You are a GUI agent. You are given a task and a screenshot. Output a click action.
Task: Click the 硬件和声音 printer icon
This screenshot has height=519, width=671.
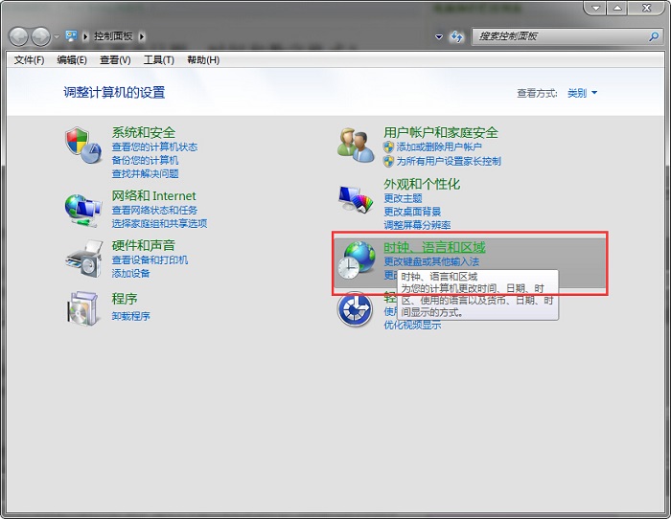83,258
